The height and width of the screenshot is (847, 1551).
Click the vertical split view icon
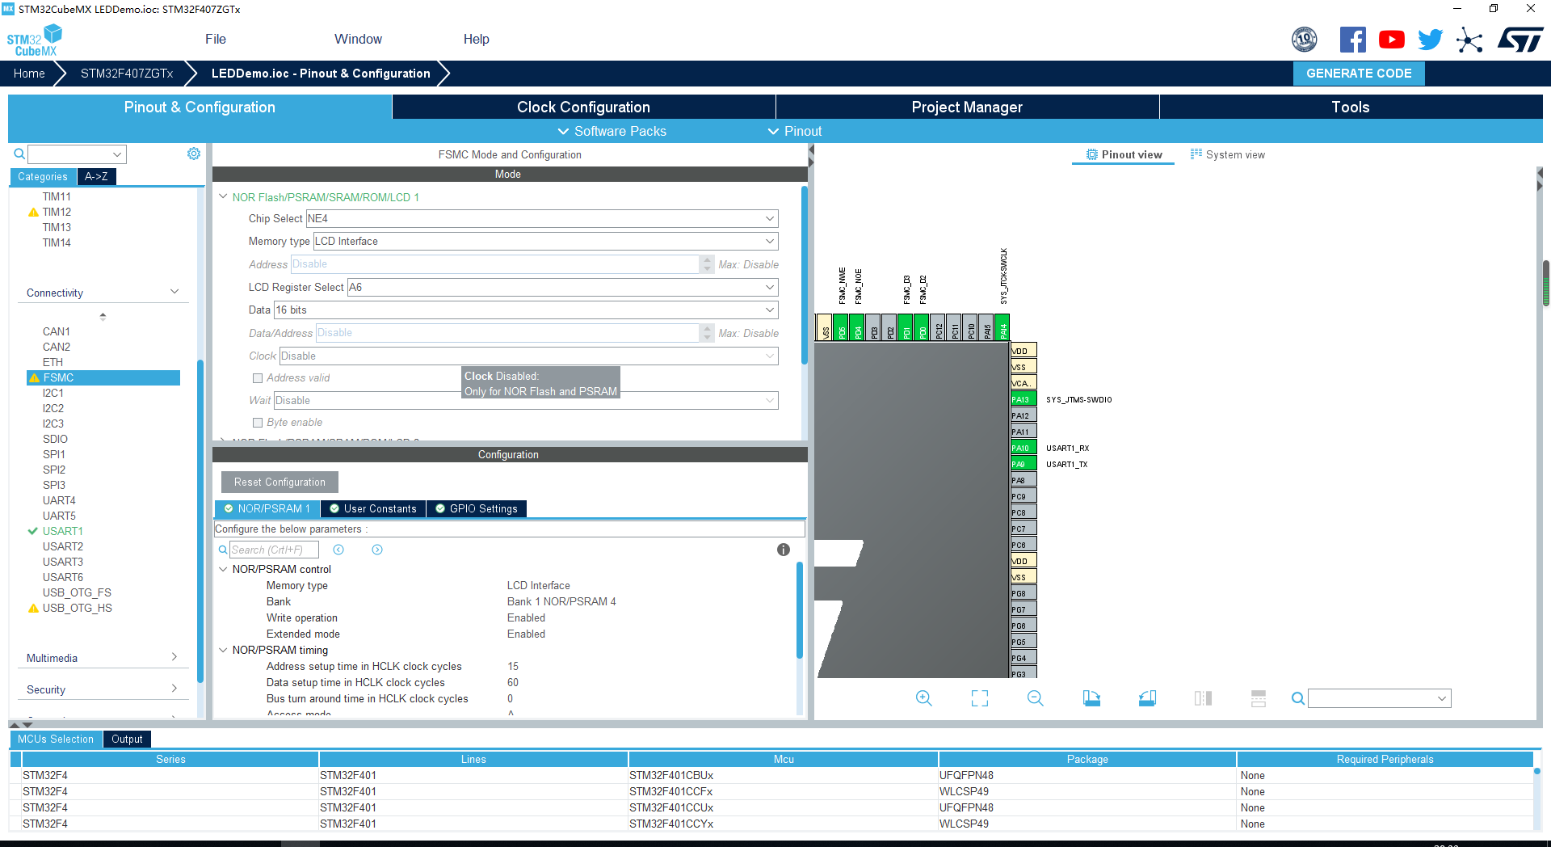click(x=1203, y=698)
